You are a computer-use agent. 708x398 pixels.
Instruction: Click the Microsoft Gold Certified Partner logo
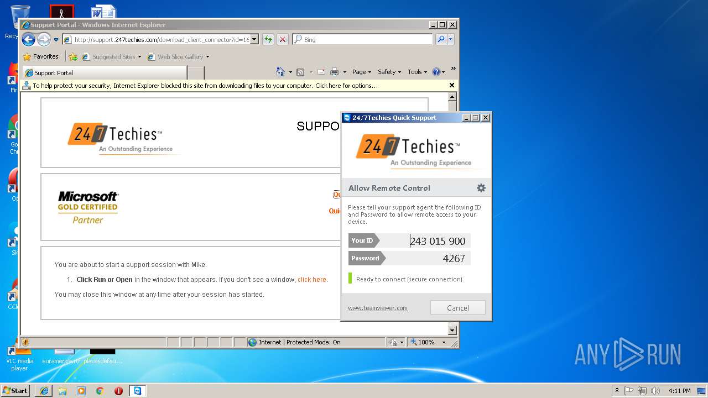pyautogui.click(x=88, y=207)
